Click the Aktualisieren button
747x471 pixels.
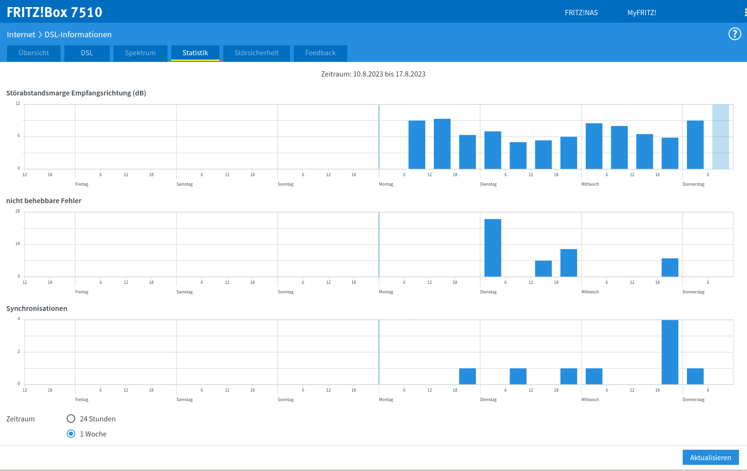[711, 457]
